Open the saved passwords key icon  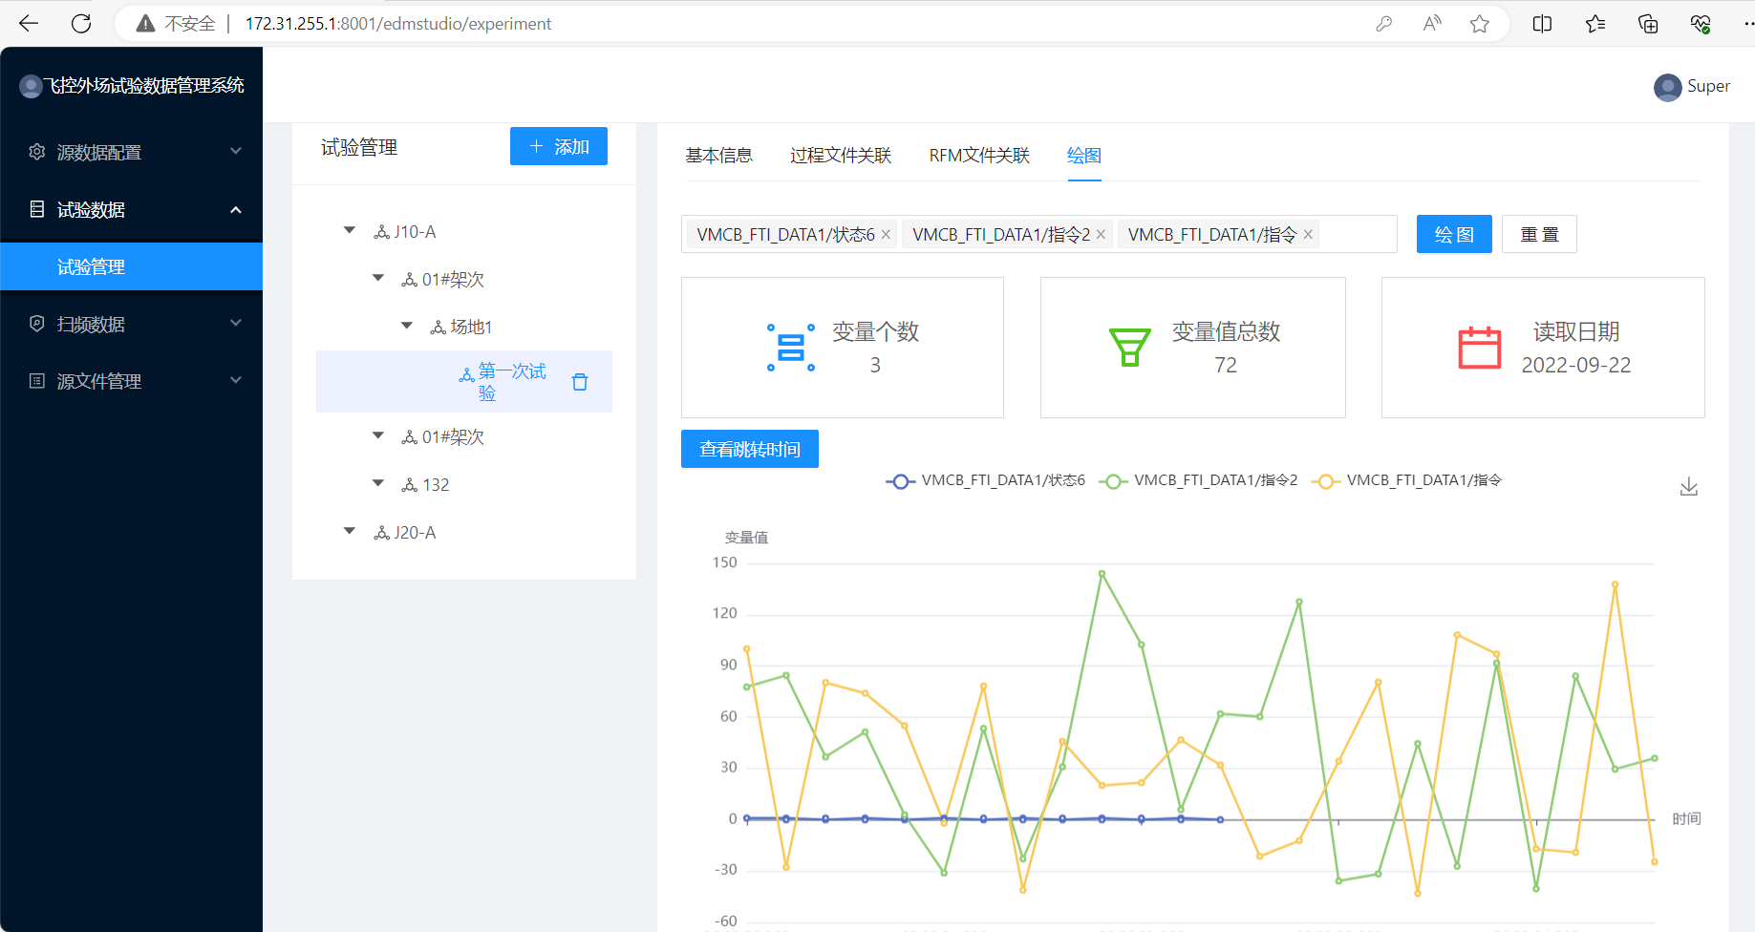[x=1383, y=24]
